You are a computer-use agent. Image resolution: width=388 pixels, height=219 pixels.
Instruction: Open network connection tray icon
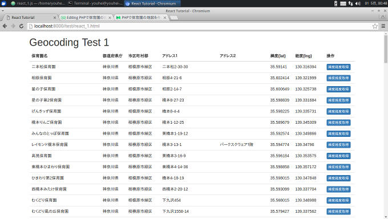(x=350, y=3)
